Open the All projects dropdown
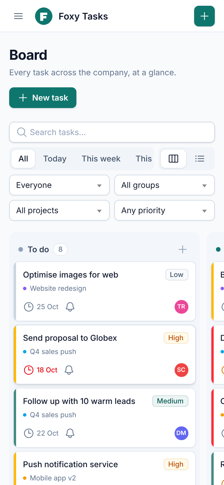Viewport: 224px width, 485px height. (59, 210)
